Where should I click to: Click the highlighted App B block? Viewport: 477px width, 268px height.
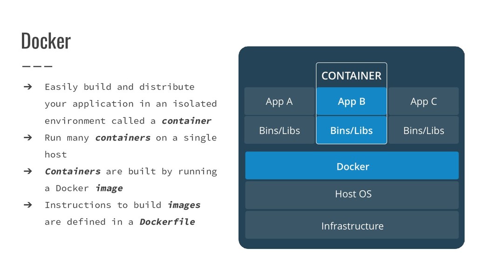coord(351,101)
